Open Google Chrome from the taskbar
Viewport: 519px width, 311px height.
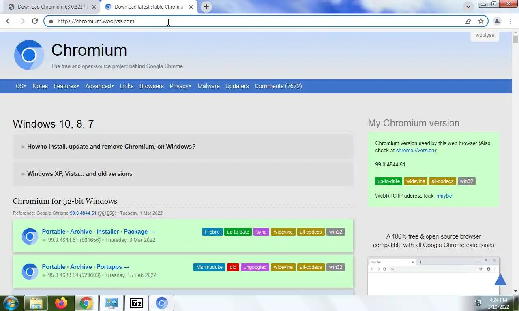click(86, 303)
